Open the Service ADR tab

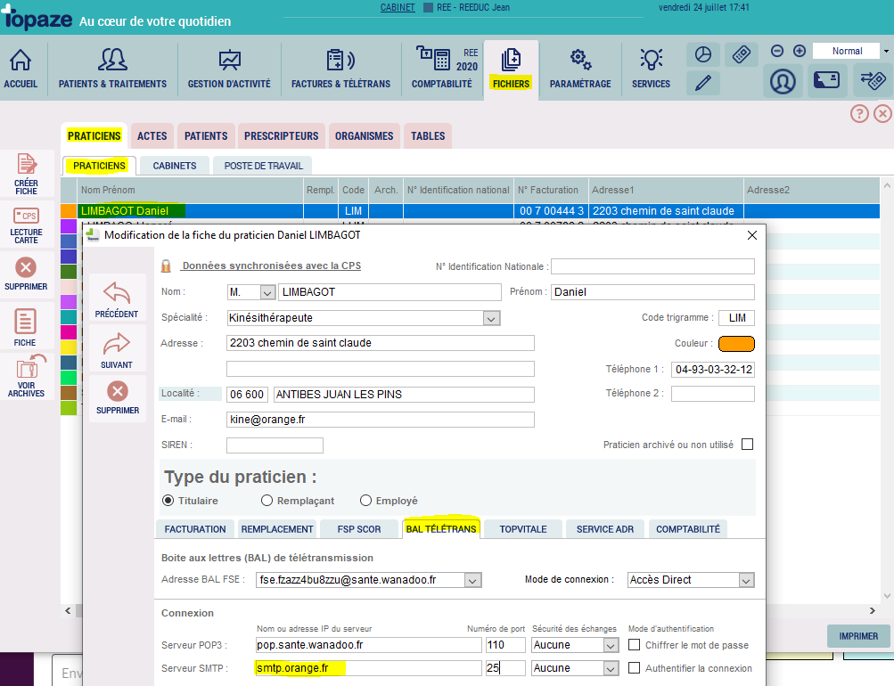pyautogui.click(x=605, y=529)
